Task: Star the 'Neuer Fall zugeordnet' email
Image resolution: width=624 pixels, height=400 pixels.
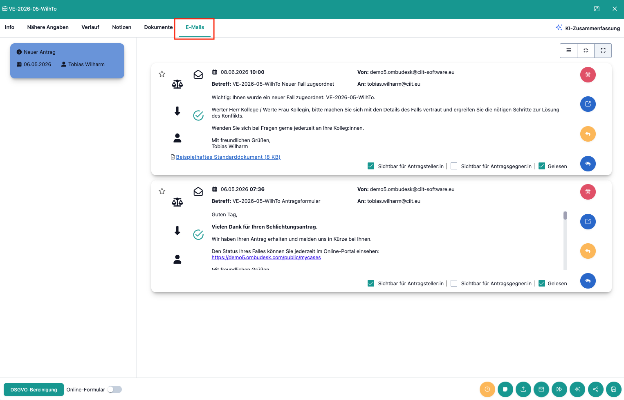Action: 162,74
